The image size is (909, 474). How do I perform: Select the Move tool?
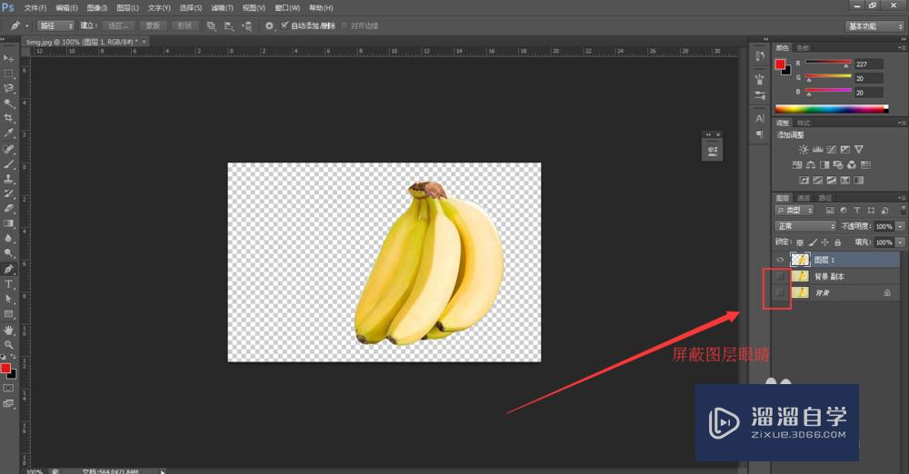8,58
